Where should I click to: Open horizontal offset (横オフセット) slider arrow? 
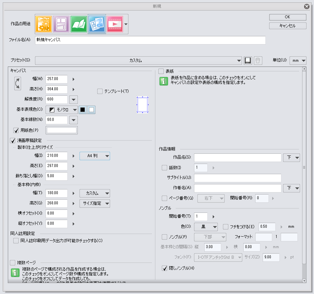click(73, 214)
